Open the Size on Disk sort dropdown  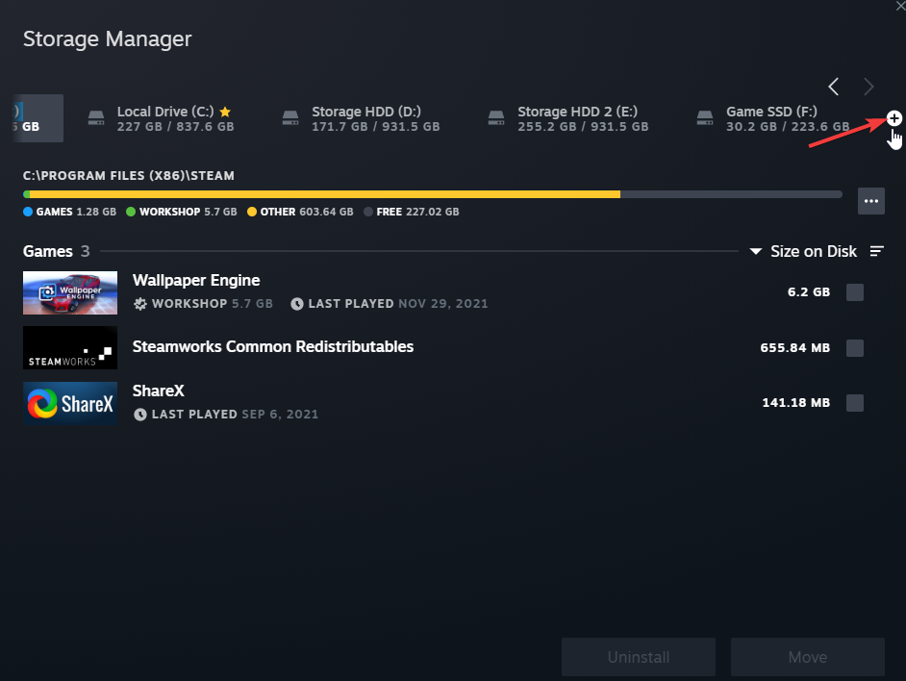click(x=804, y=251)
